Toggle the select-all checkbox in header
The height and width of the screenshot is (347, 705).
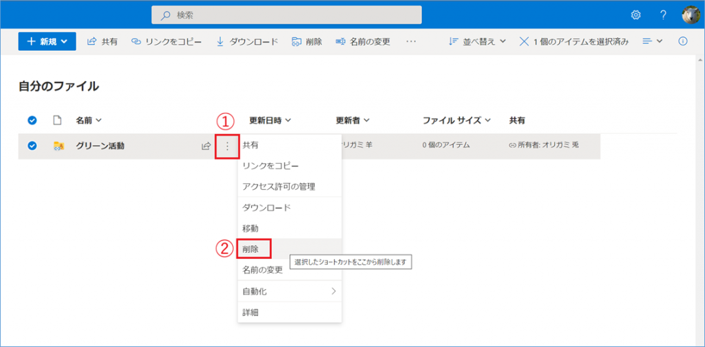[x=32, y=120]
